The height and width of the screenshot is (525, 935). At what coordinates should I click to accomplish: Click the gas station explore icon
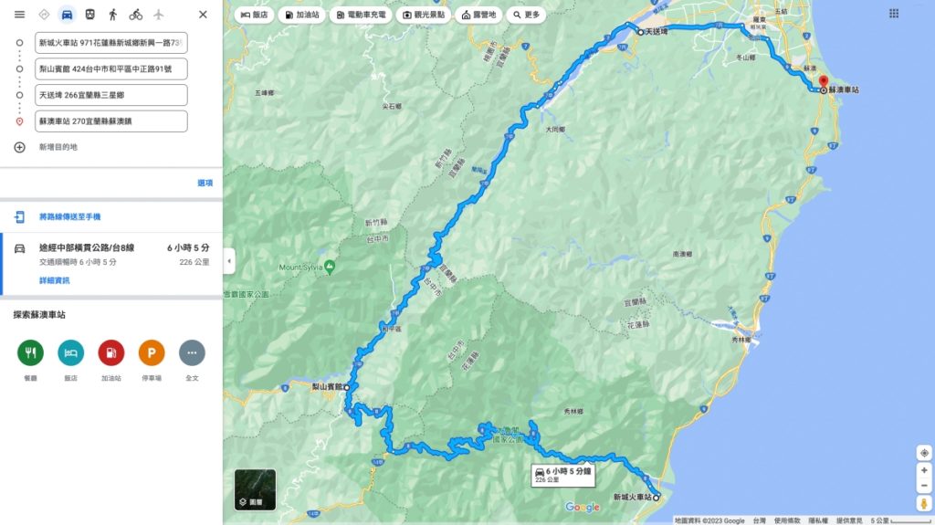pos(111,352)
